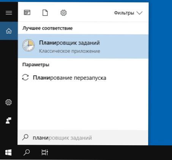This screenshot has height=160, width=172.
Task: Filter results by Documents icon
Action: [45, 13]
